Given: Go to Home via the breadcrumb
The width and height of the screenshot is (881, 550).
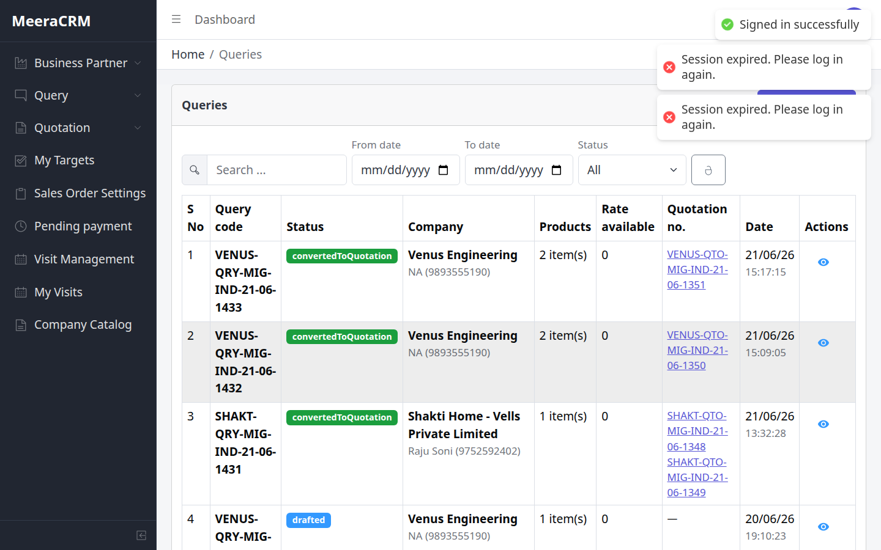Looking at the screenshot, I should tap(188, 54).
